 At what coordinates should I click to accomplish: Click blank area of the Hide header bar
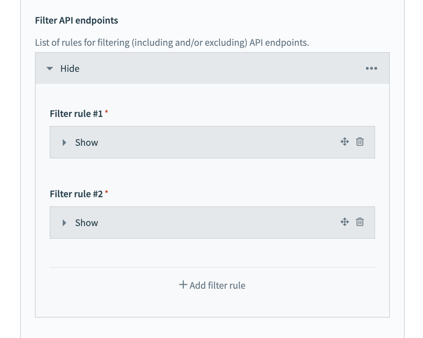point(211,69)
